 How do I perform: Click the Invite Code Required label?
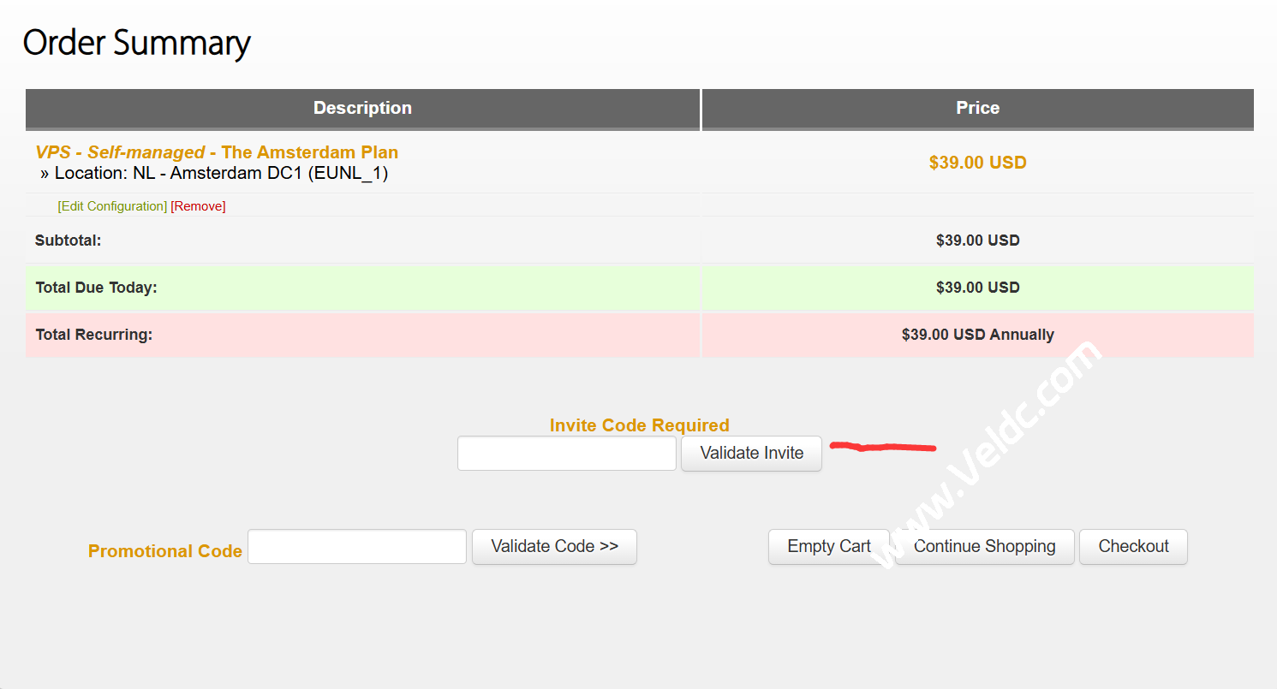tap(639, 425)
